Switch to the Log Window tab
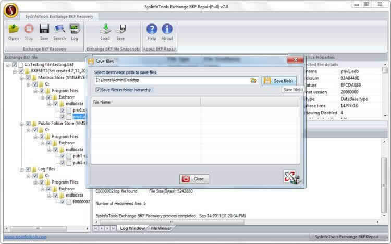The height and width of the screenshot is (244, 391). pos(132,228)
